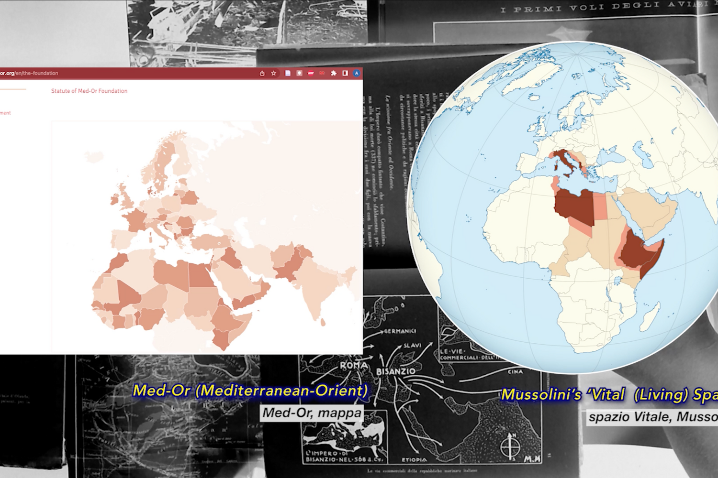Toggle the browser side panel icon

(345, 73)
